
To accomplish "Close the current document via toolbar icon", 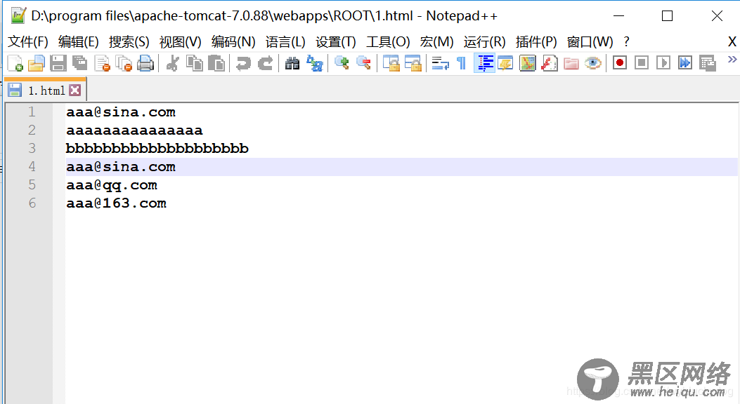I will coord(102,63).
